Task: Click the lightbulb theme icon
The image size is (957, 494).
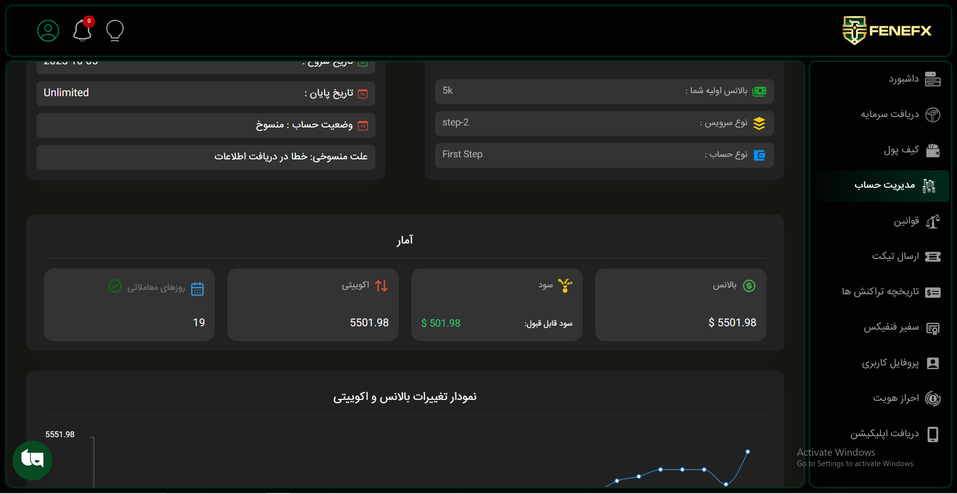Action: [115, 31]
